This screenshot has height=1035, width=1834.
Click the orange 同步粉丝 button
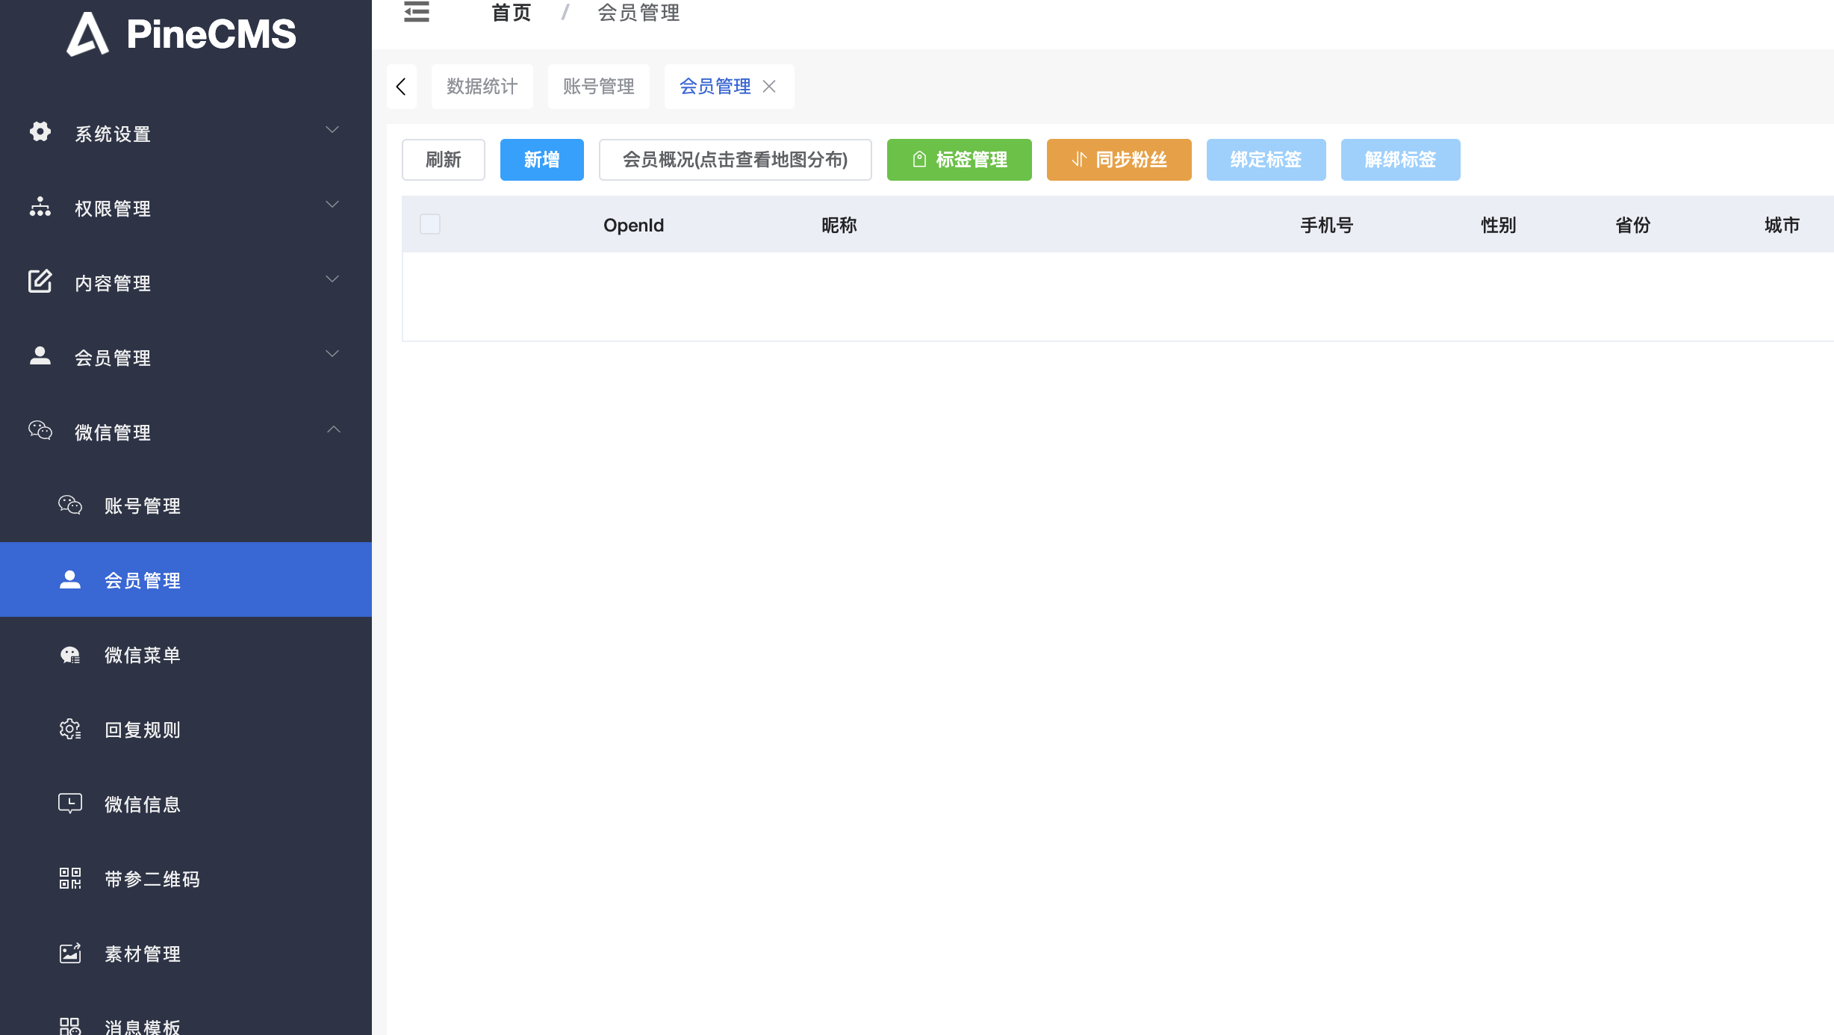coord(1119,160)
